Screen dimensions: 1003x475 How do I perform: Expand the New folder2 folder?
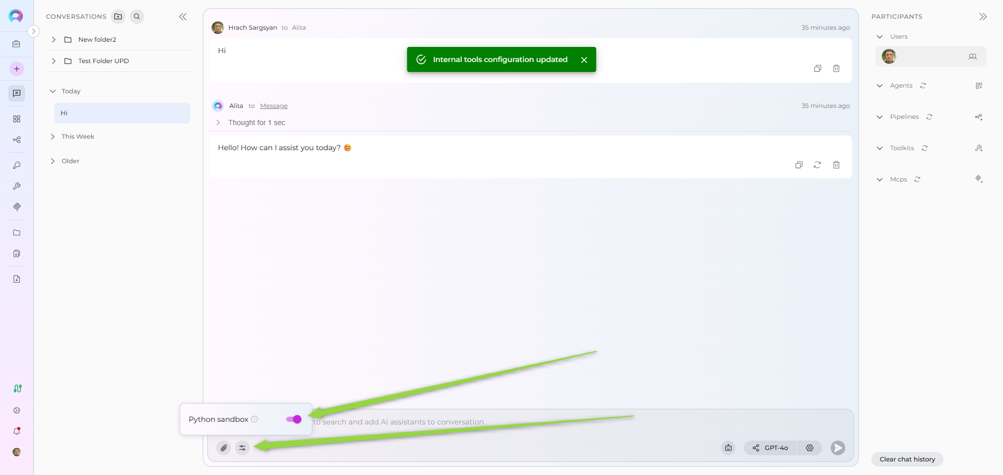pos(54,40)
